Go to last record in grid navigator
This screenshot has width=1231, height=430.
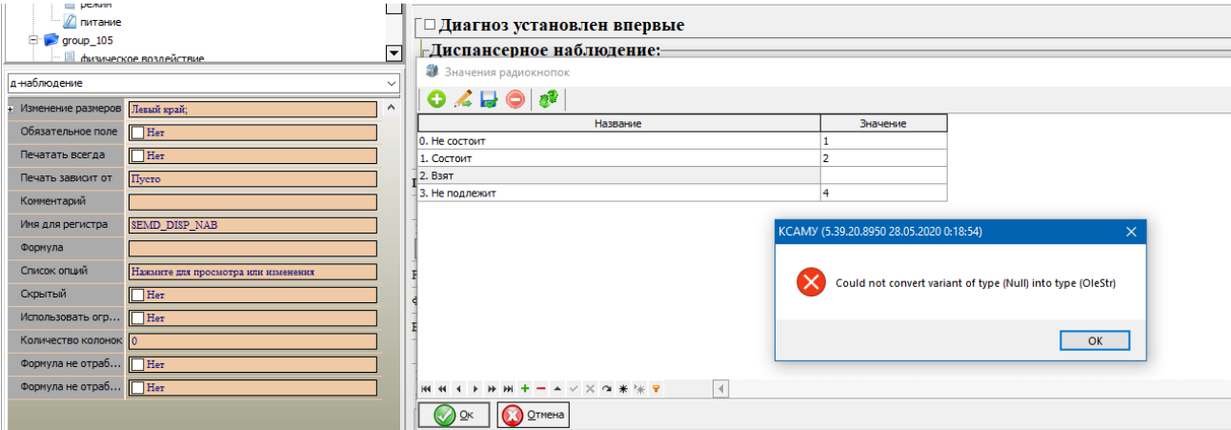pyautogui.click(x=508, y=389)
